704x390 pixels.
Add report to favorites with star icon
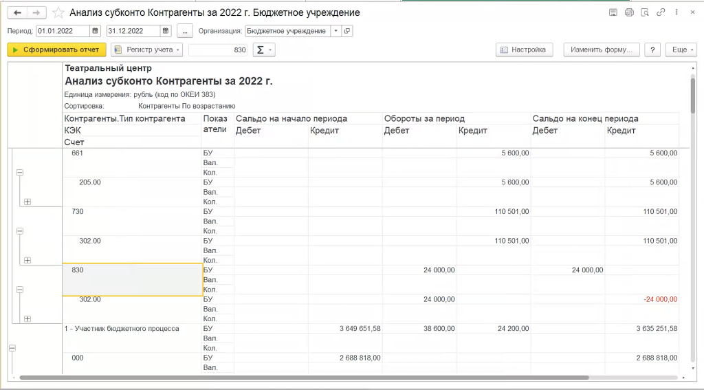coord(59,13)
